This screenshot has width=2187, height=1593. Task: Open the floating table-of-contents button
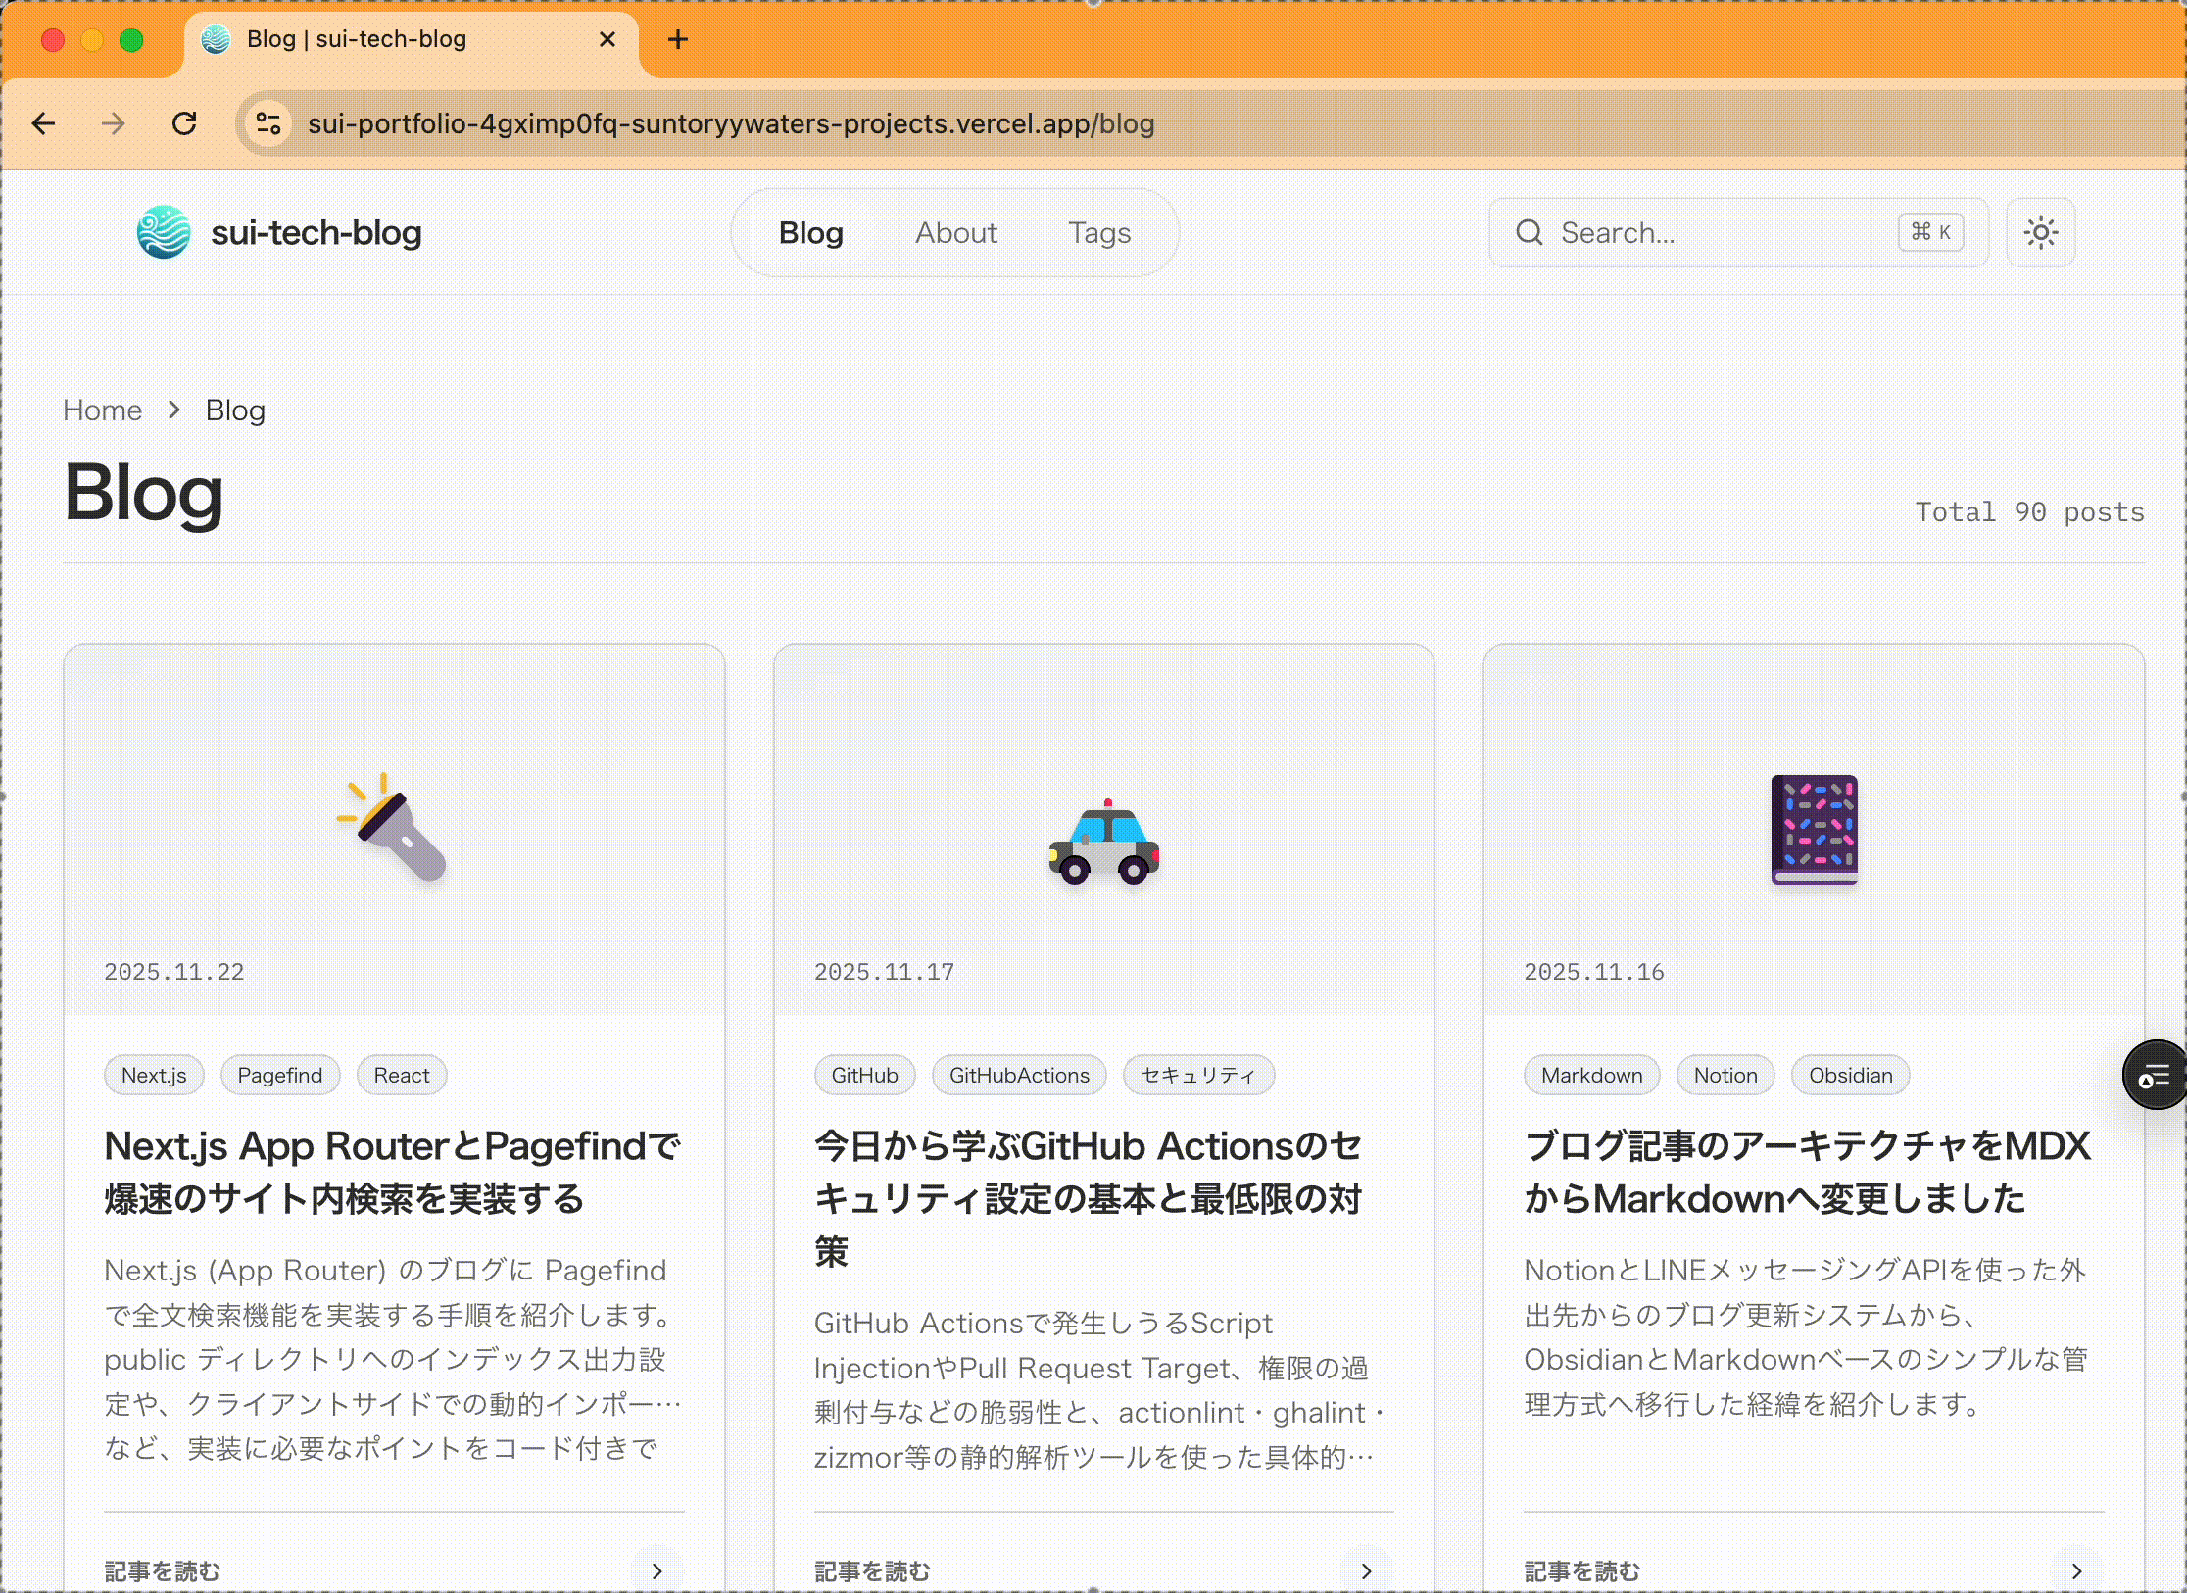pyautogui.click(x=2154, y=1076)
